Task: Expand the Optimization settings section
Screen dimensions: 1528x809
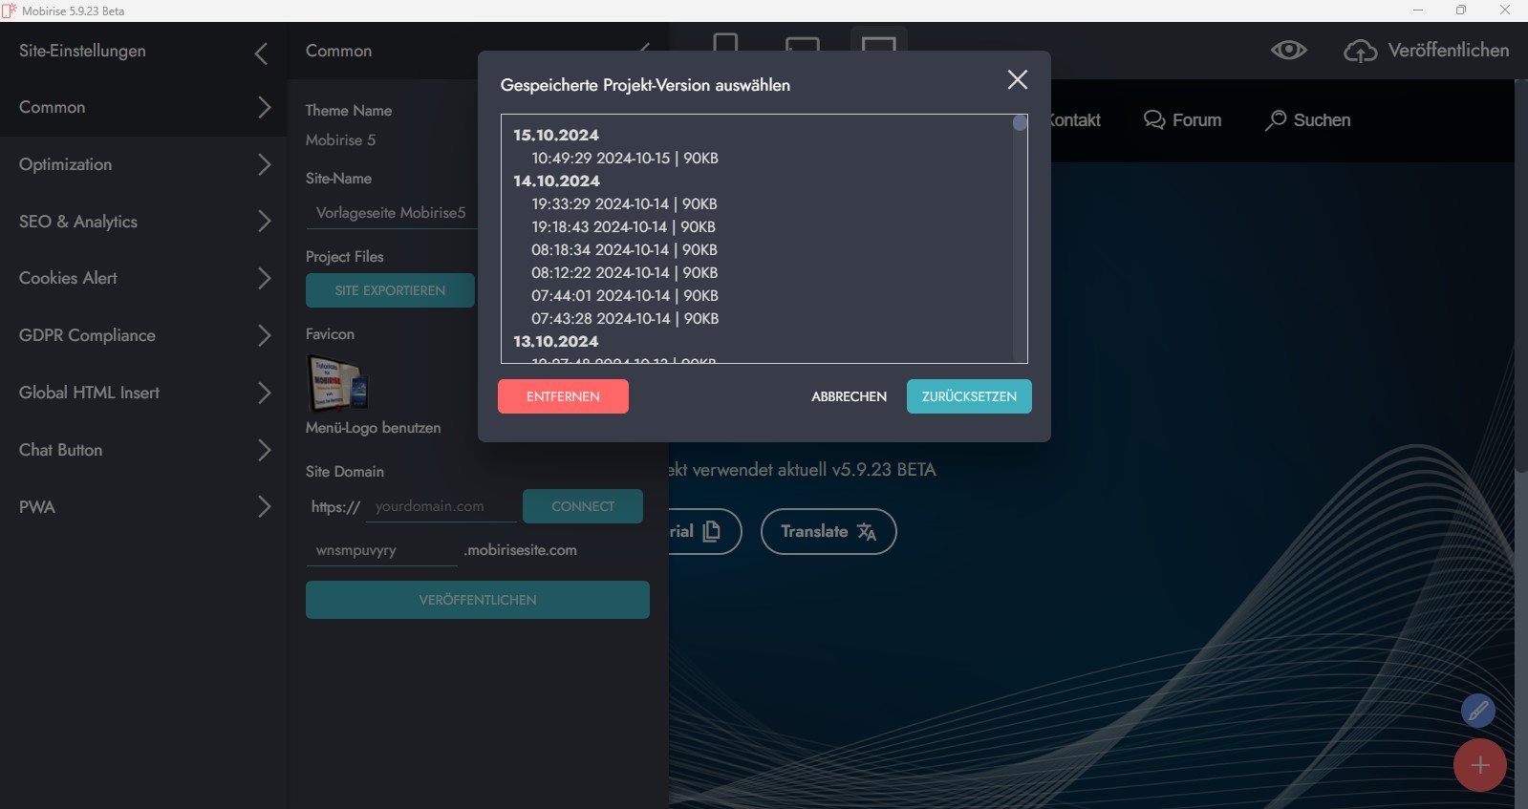Action: (x=264, y=164)
